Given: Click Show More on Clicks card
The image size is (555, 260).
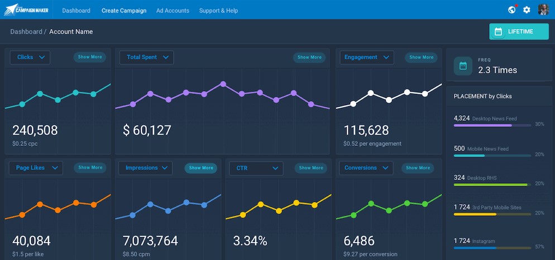Looking at the screenshot, I should pos(90,57).
